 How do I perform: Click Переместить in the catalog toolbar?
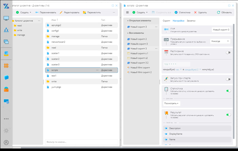[x=92, y=12]
